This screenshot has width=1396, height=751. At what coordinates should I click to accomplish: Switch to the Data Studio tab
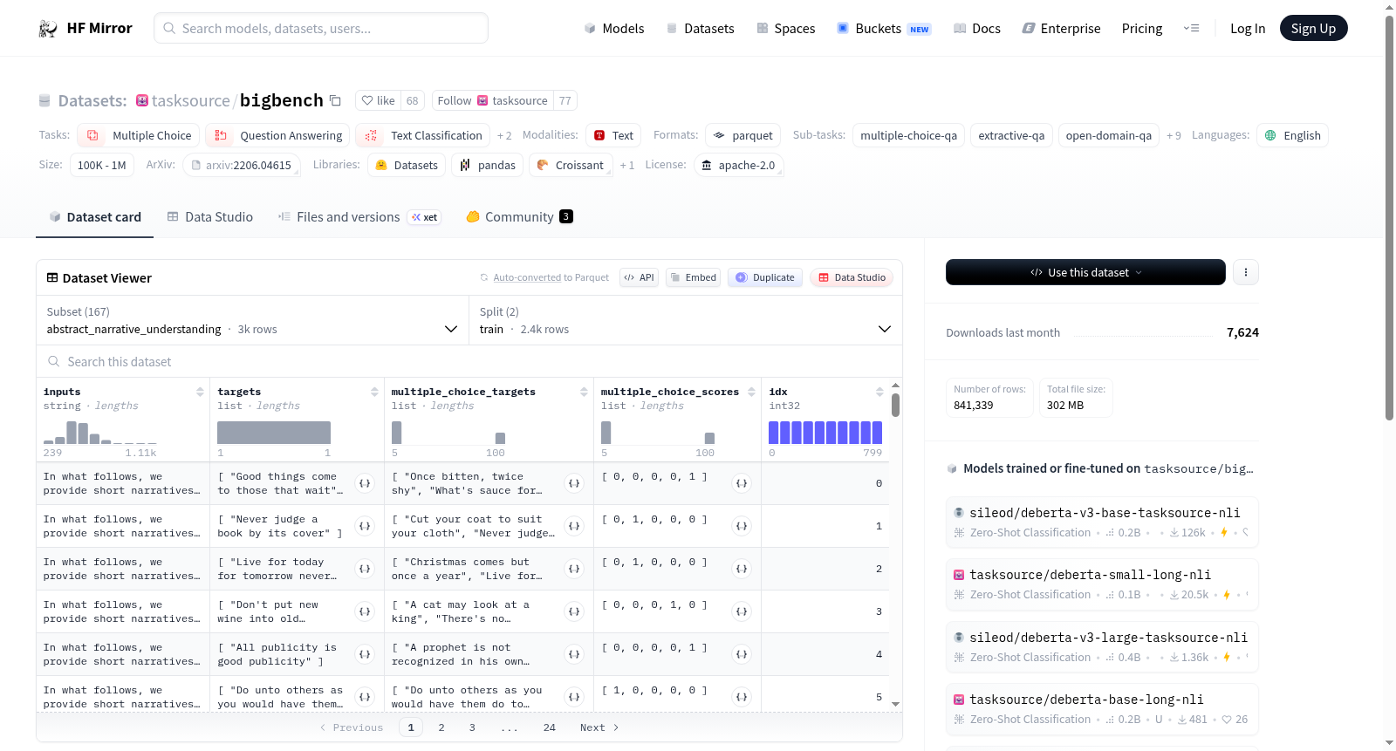point(210,217)
